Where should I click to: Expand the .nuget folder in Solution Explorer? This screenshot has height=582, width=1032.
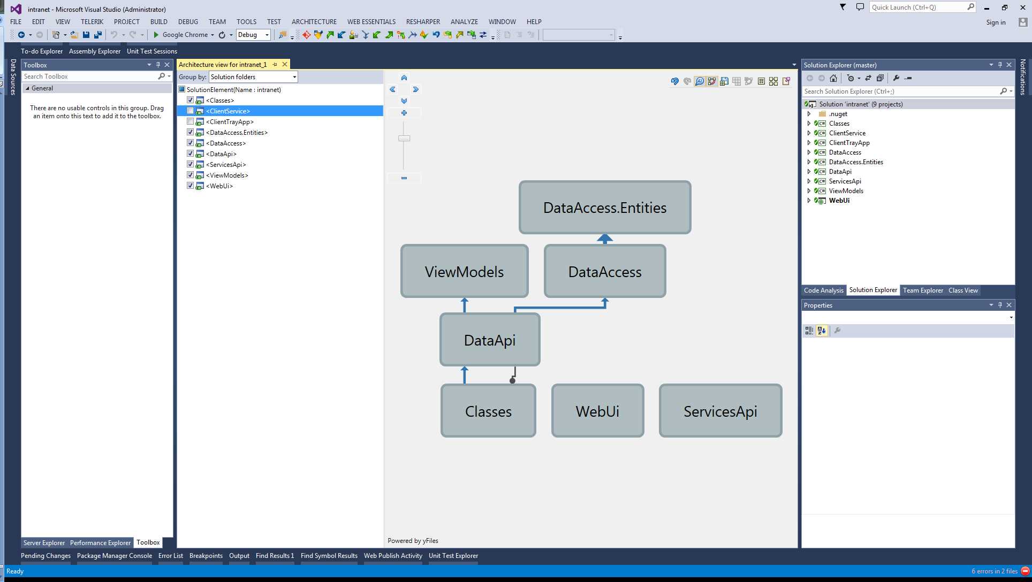(x=809, y=113)
